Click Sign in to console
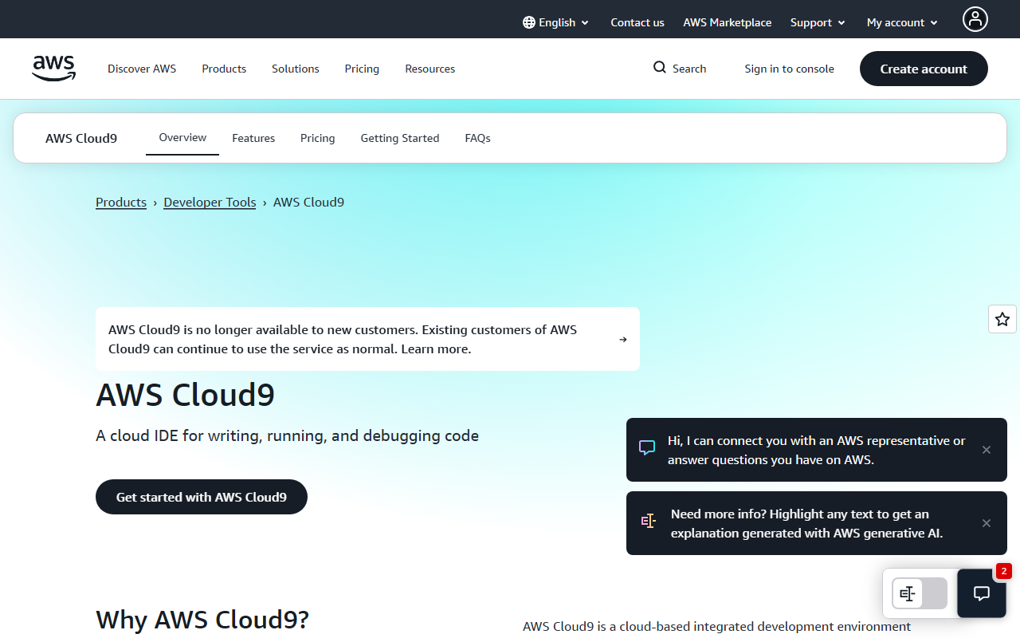The image size is (1020, 638). (x=790, y=69)
